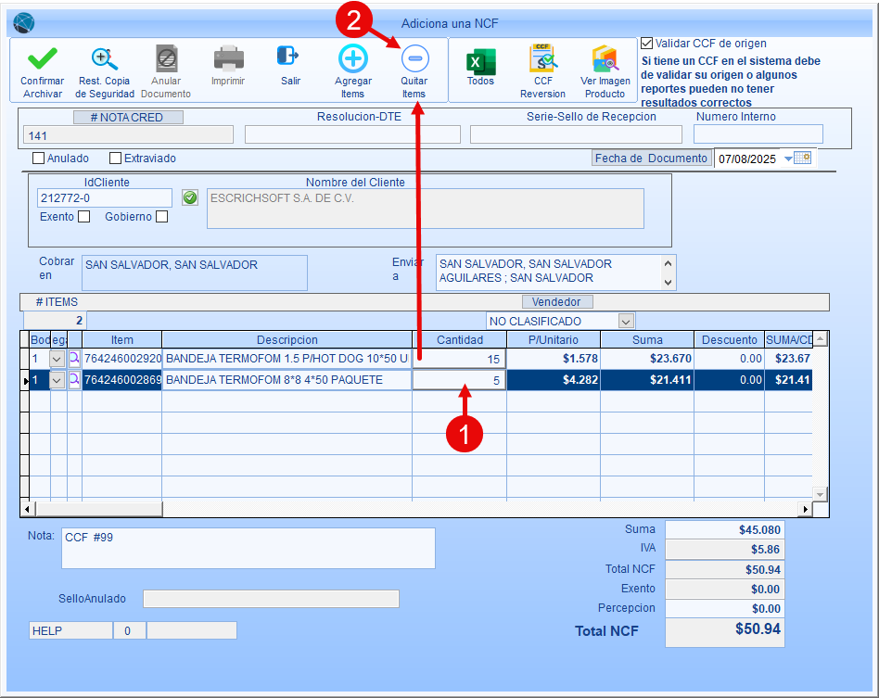Click the SelloAnulado input field
The height and width of the screenshot is (698, 879).
pos(272,599)
